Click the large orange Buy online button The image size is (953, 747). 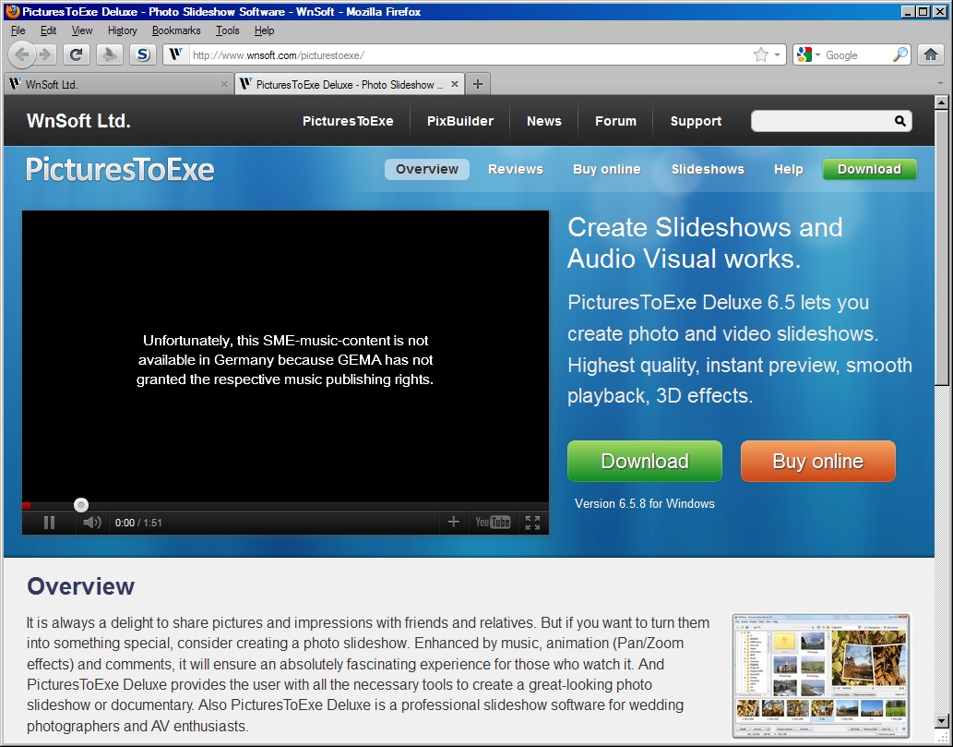click(818, 461)
